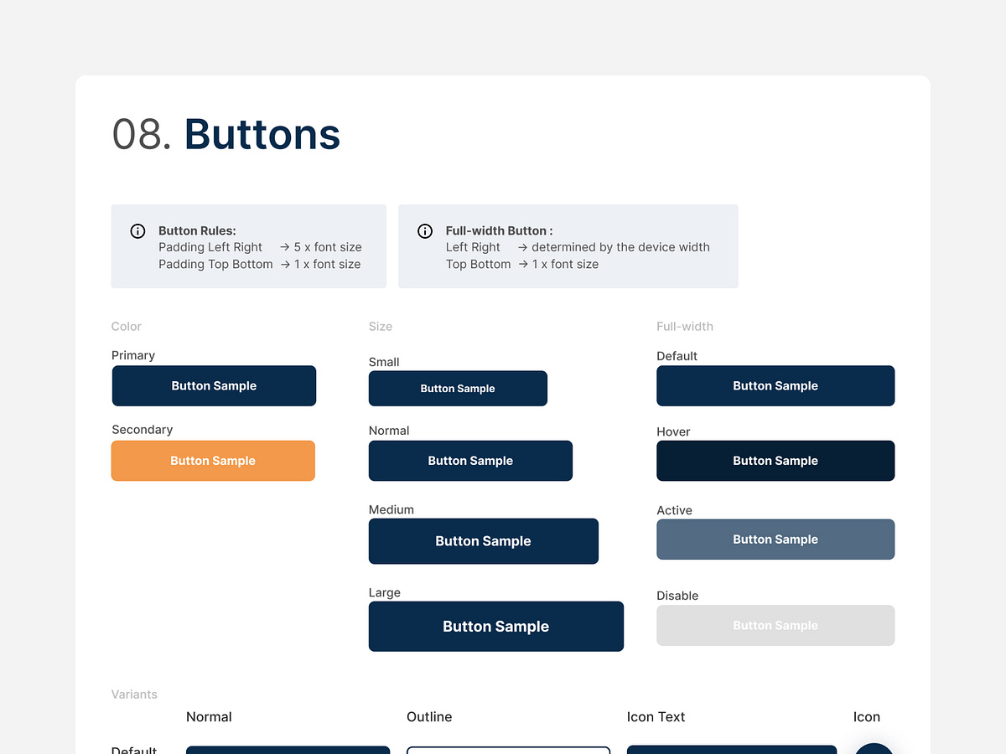
Task: Click the Disabled grey Button Sample
Action: 775,625
